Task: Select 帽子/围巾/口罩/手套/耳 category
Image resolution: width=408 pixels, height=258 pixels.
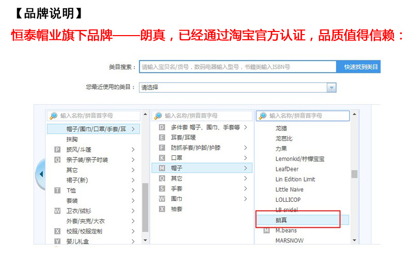Action: (x=93, y=129)
